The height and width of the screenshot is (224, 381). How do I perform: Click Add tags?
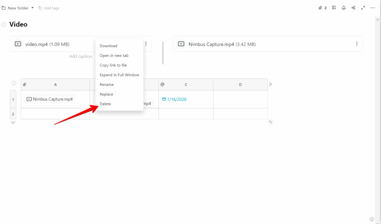tap(51, 8)
